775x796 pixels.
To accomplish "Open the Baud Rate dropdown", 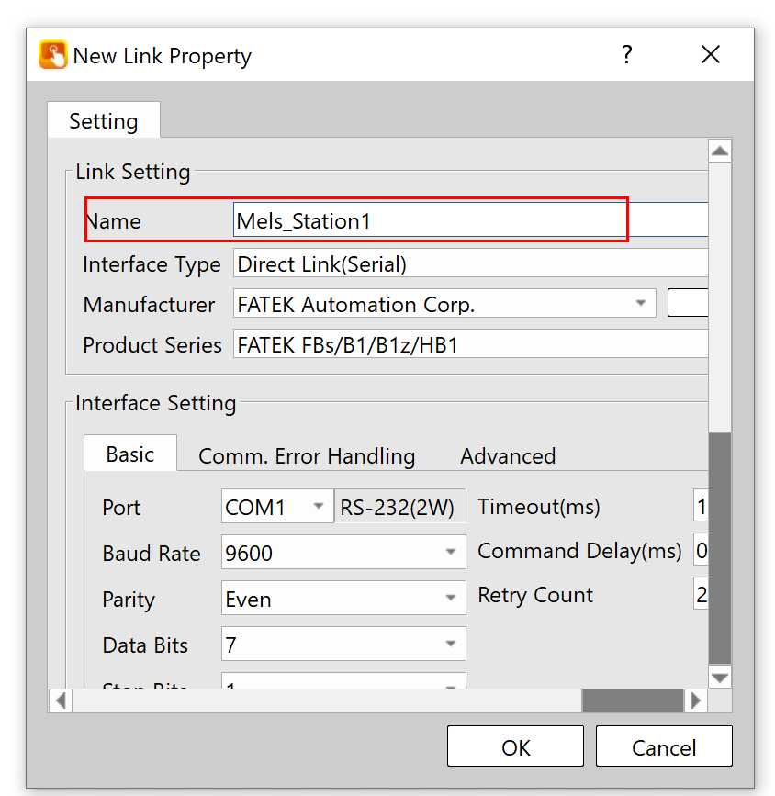I will (x=450, y=553).
